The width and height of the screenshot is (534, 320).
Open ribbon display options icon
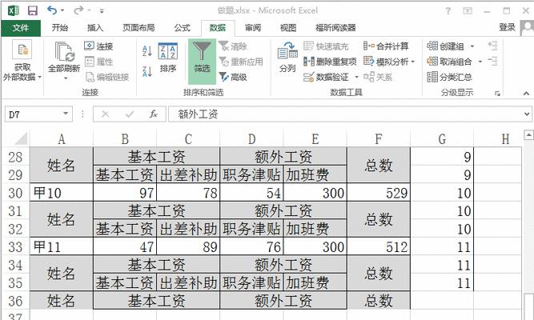tap(468, 11)
